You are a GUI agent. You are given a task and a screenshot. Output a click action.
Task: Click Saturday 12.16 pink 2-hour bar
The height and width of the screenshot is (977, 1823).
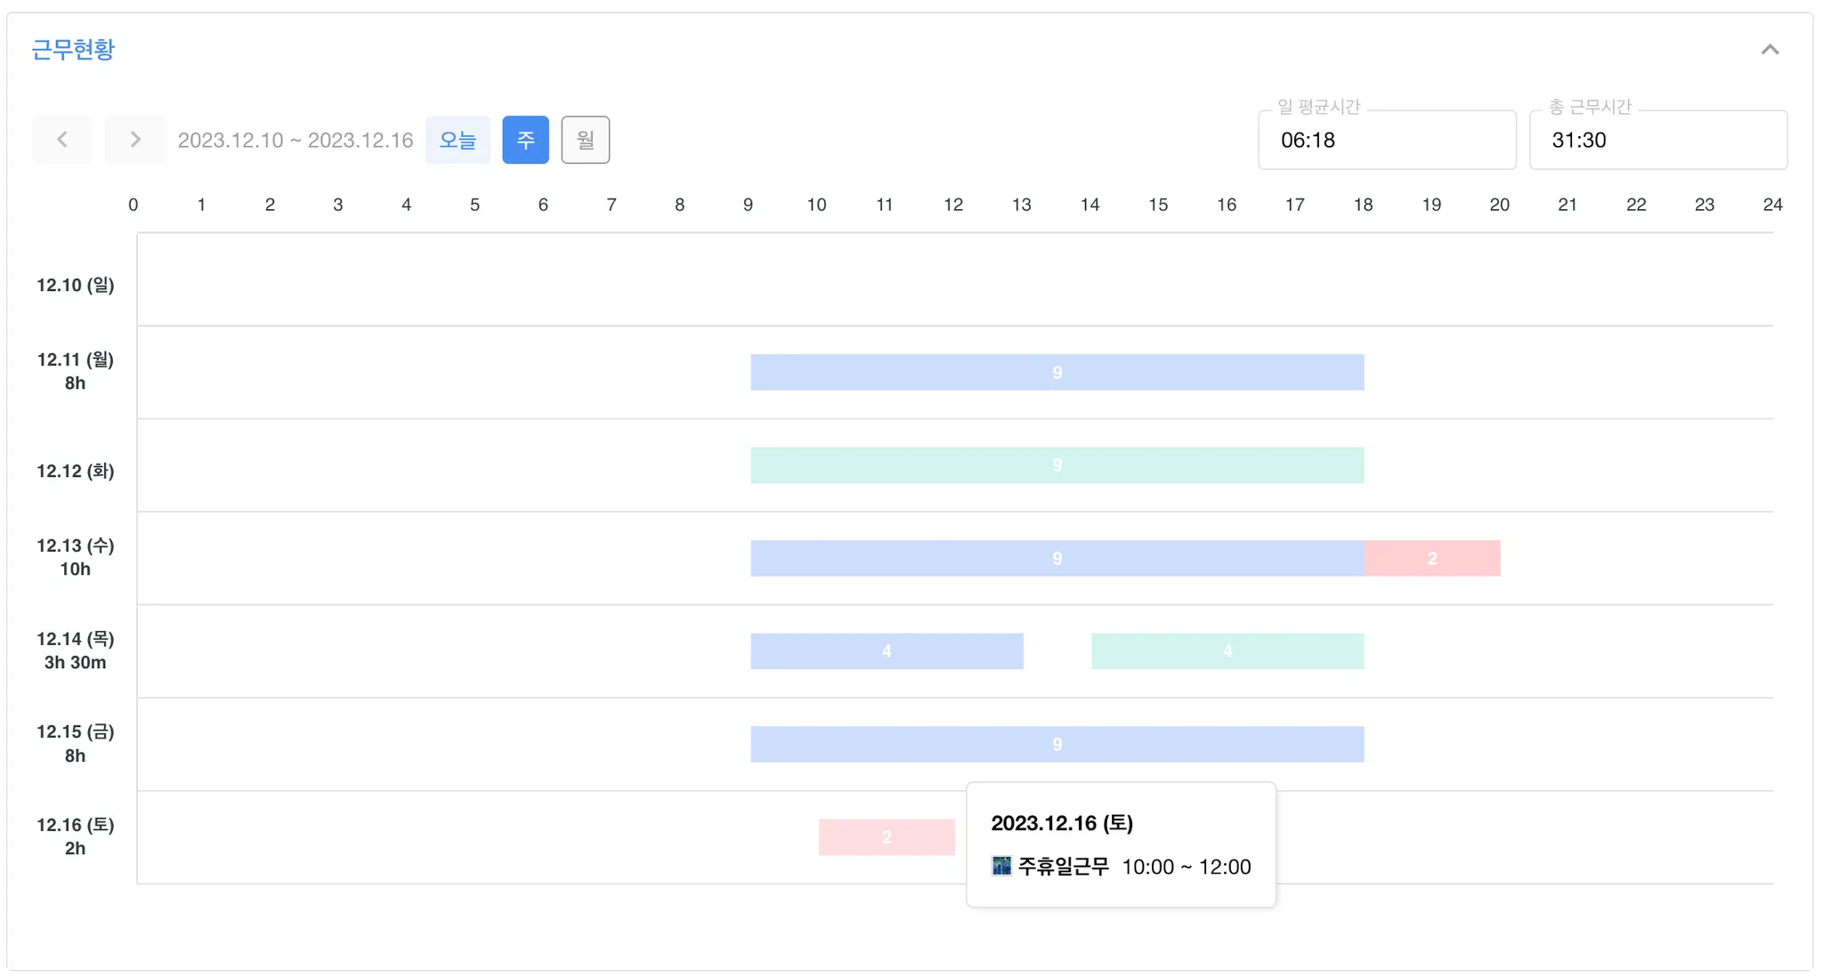coord(887,837)
